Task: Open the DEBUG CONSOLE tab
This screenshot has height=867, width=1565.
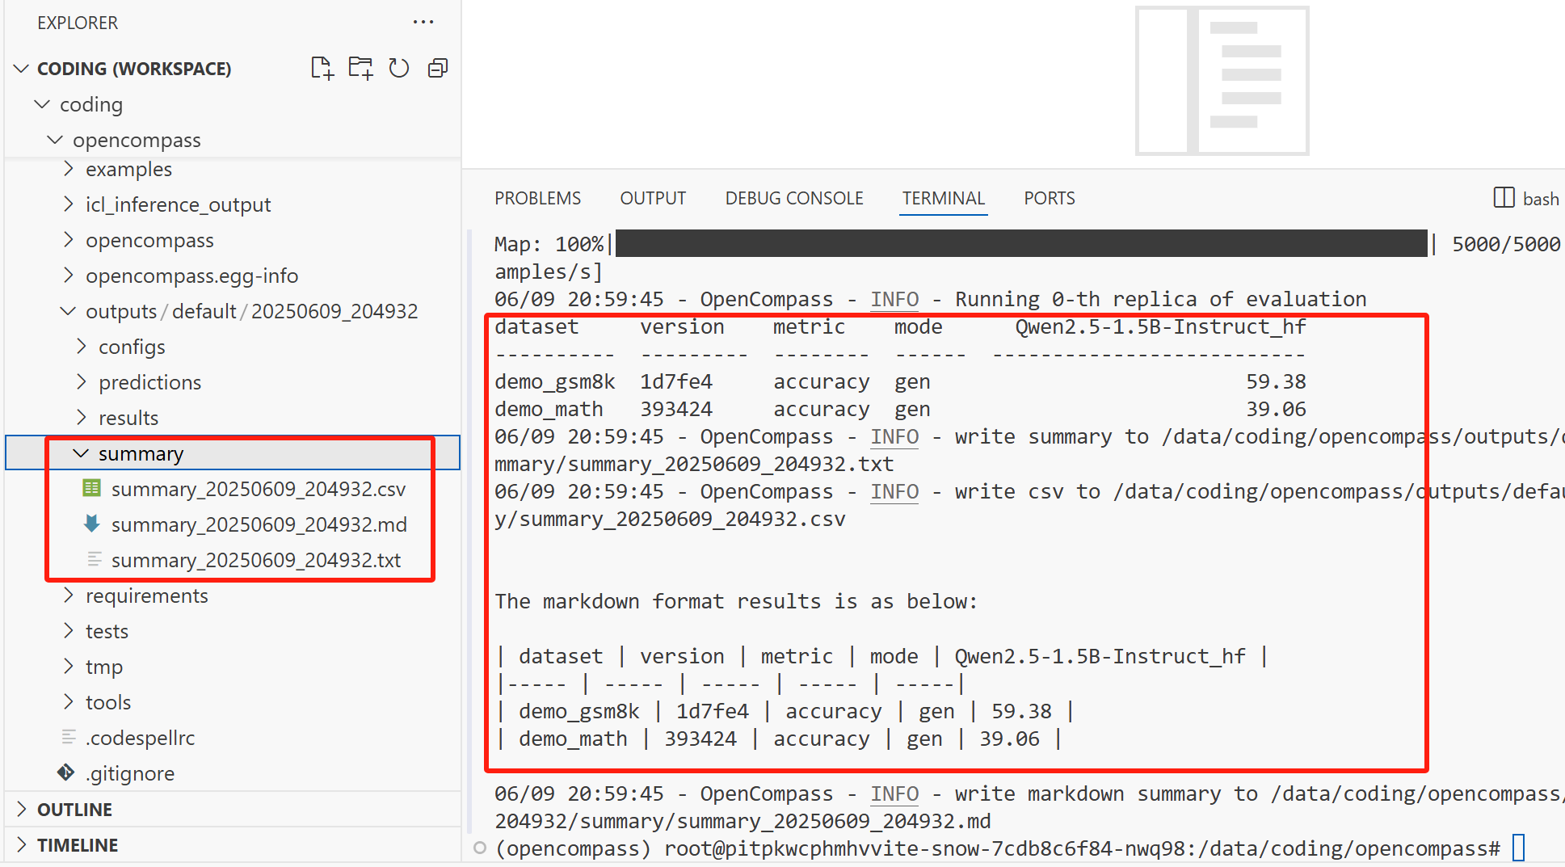Action: pos(794,198)
